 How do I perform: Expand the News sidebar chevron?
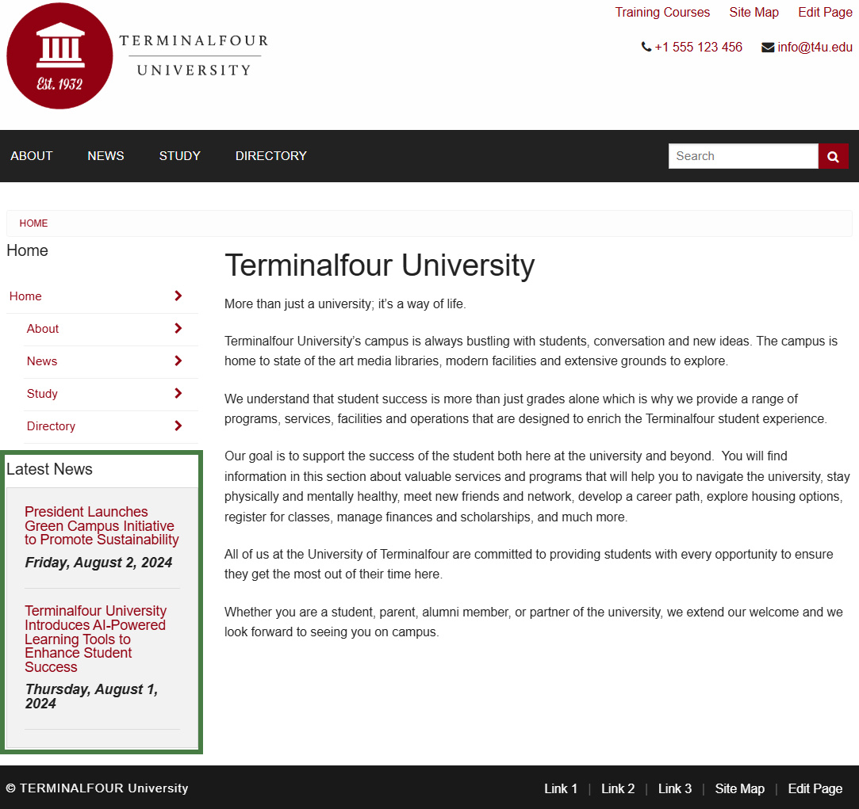178,361
